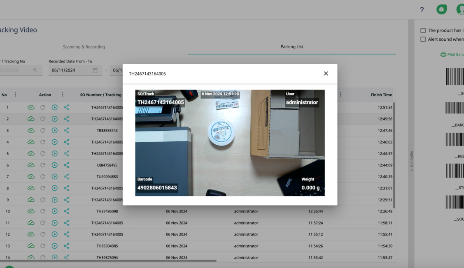
Task: Share the row 10 TH87495098 recording
Action: (66, 211)
